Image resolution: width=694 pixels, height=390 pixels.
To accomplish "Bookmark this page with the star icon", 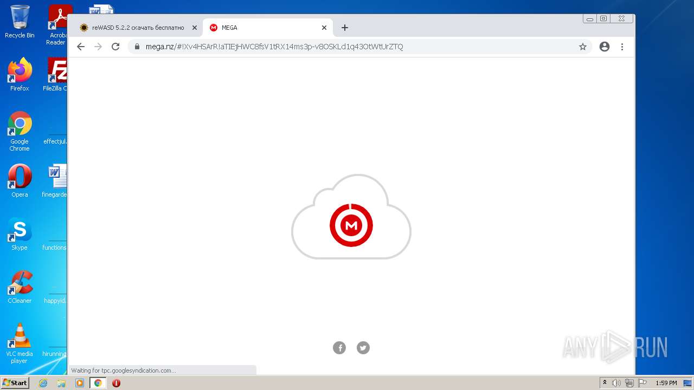I will (x=583, y=47).
